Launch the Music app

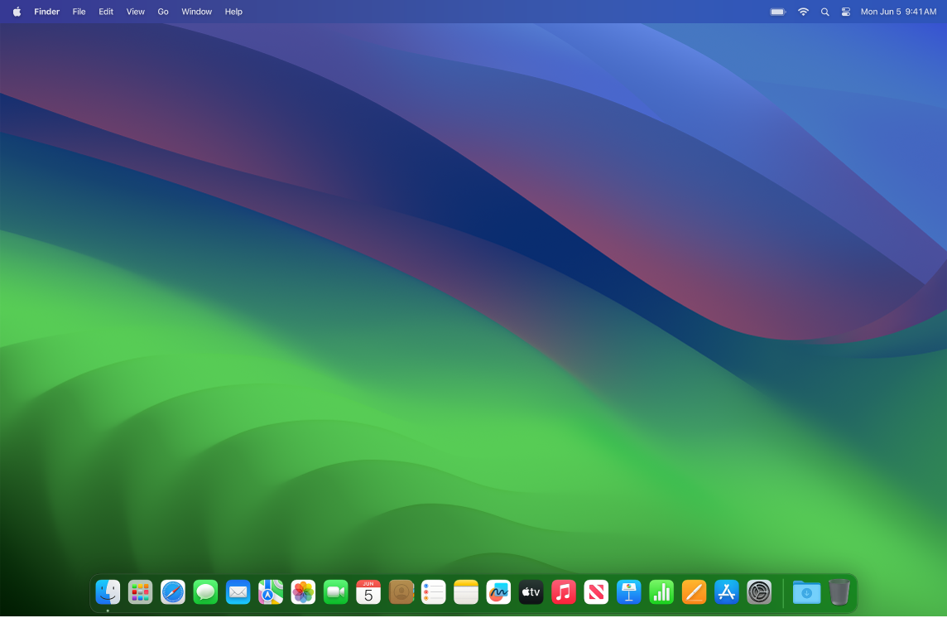pos(563,591)
